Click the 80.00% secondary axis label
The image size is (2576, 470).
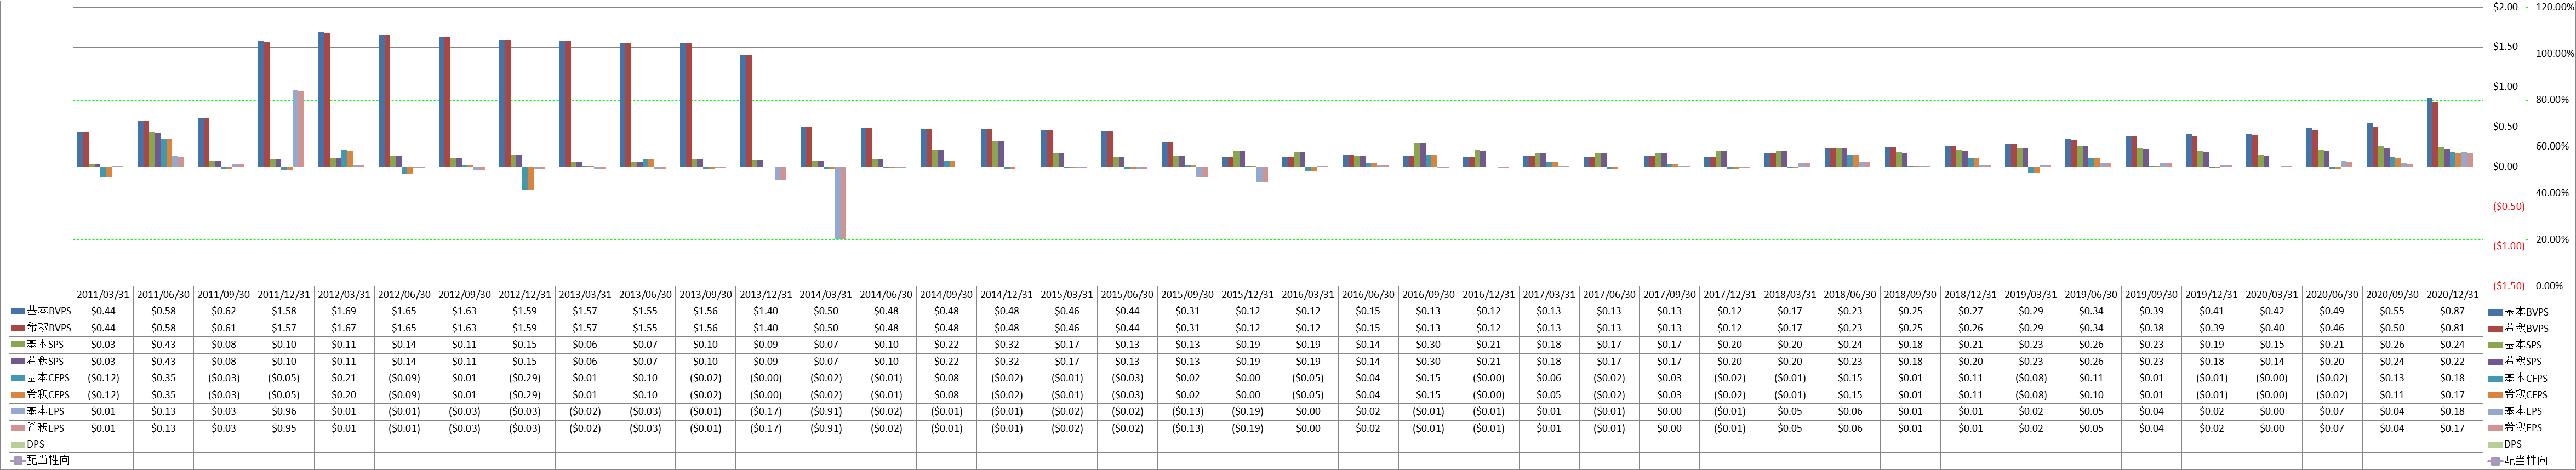2553,100
